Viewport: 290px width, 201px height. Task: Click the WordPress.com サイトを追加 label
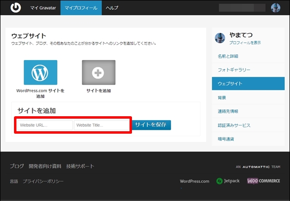[x=40, y=93]
